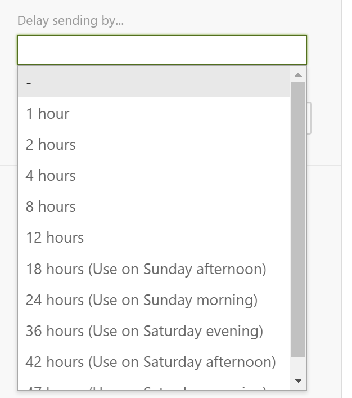Click the dropdown list scrollbar thumb
Screen dimensions: 352x398
click(x=298, y=220)
